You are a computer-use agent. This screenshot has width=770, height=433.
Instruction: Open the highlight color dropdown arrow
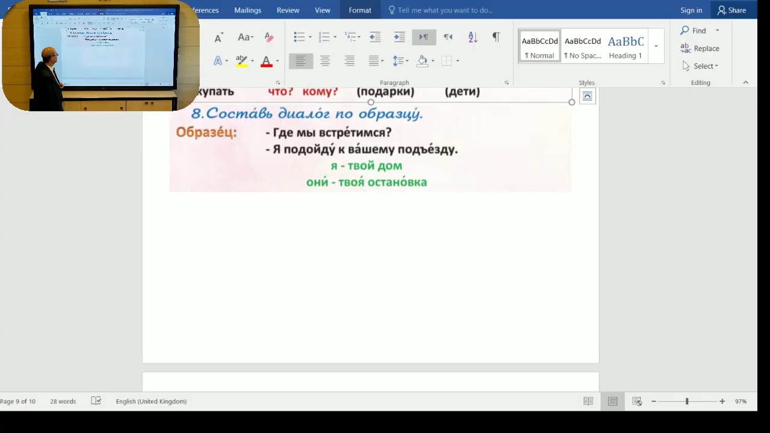tap(252, 61)
